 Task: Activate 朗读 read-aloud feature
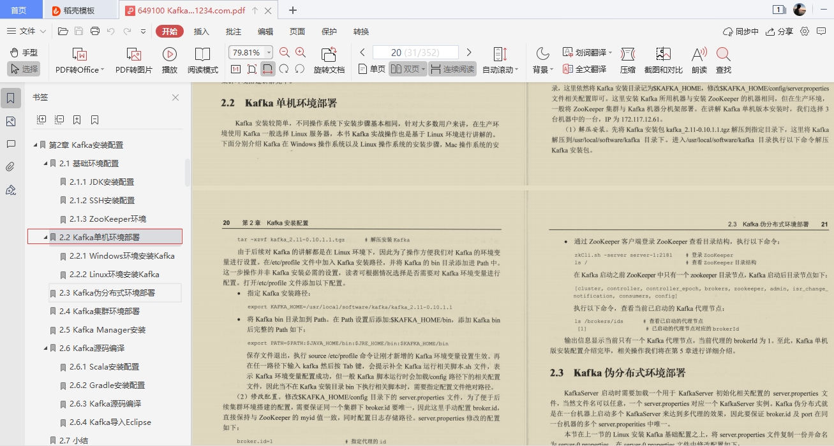click(x=699, y=60)
